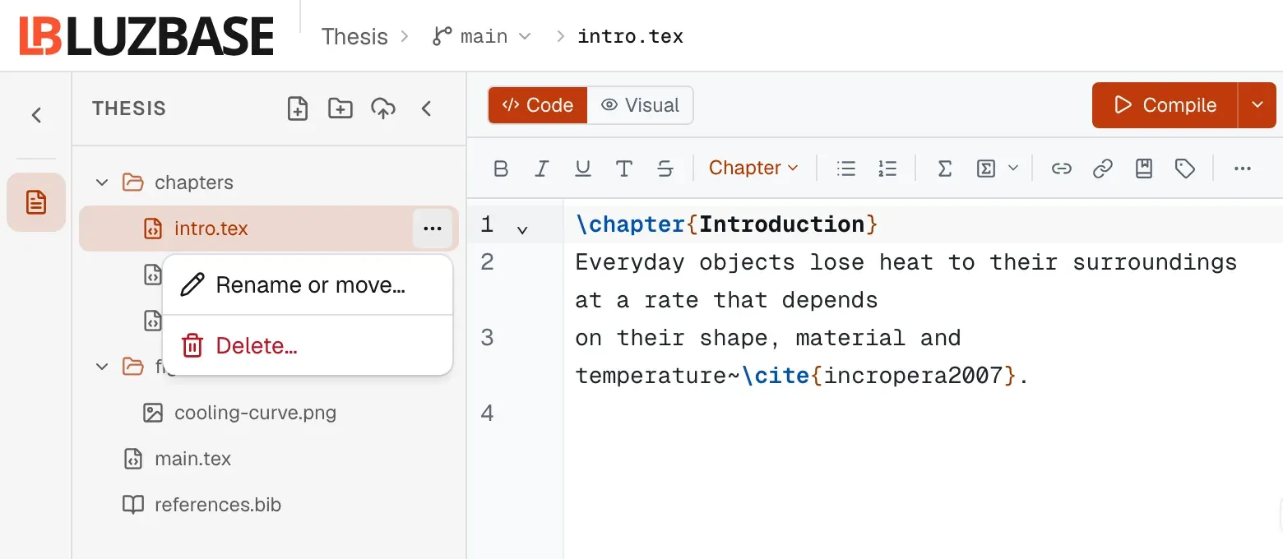Click line number 4 in the gutter

(x=487, y=413)
